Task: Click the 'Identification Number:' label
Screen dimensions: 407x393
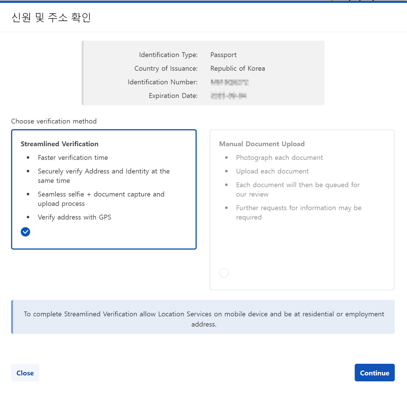Action: coord(163,82)
